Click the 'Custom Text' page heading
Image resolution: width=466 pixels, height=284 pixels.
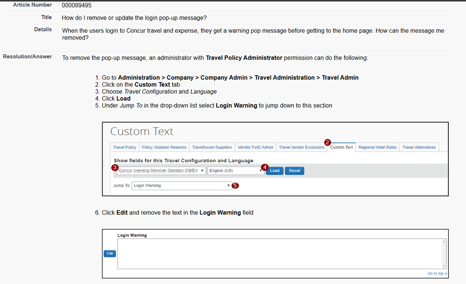pyautogui.click(x=142, y=132)
